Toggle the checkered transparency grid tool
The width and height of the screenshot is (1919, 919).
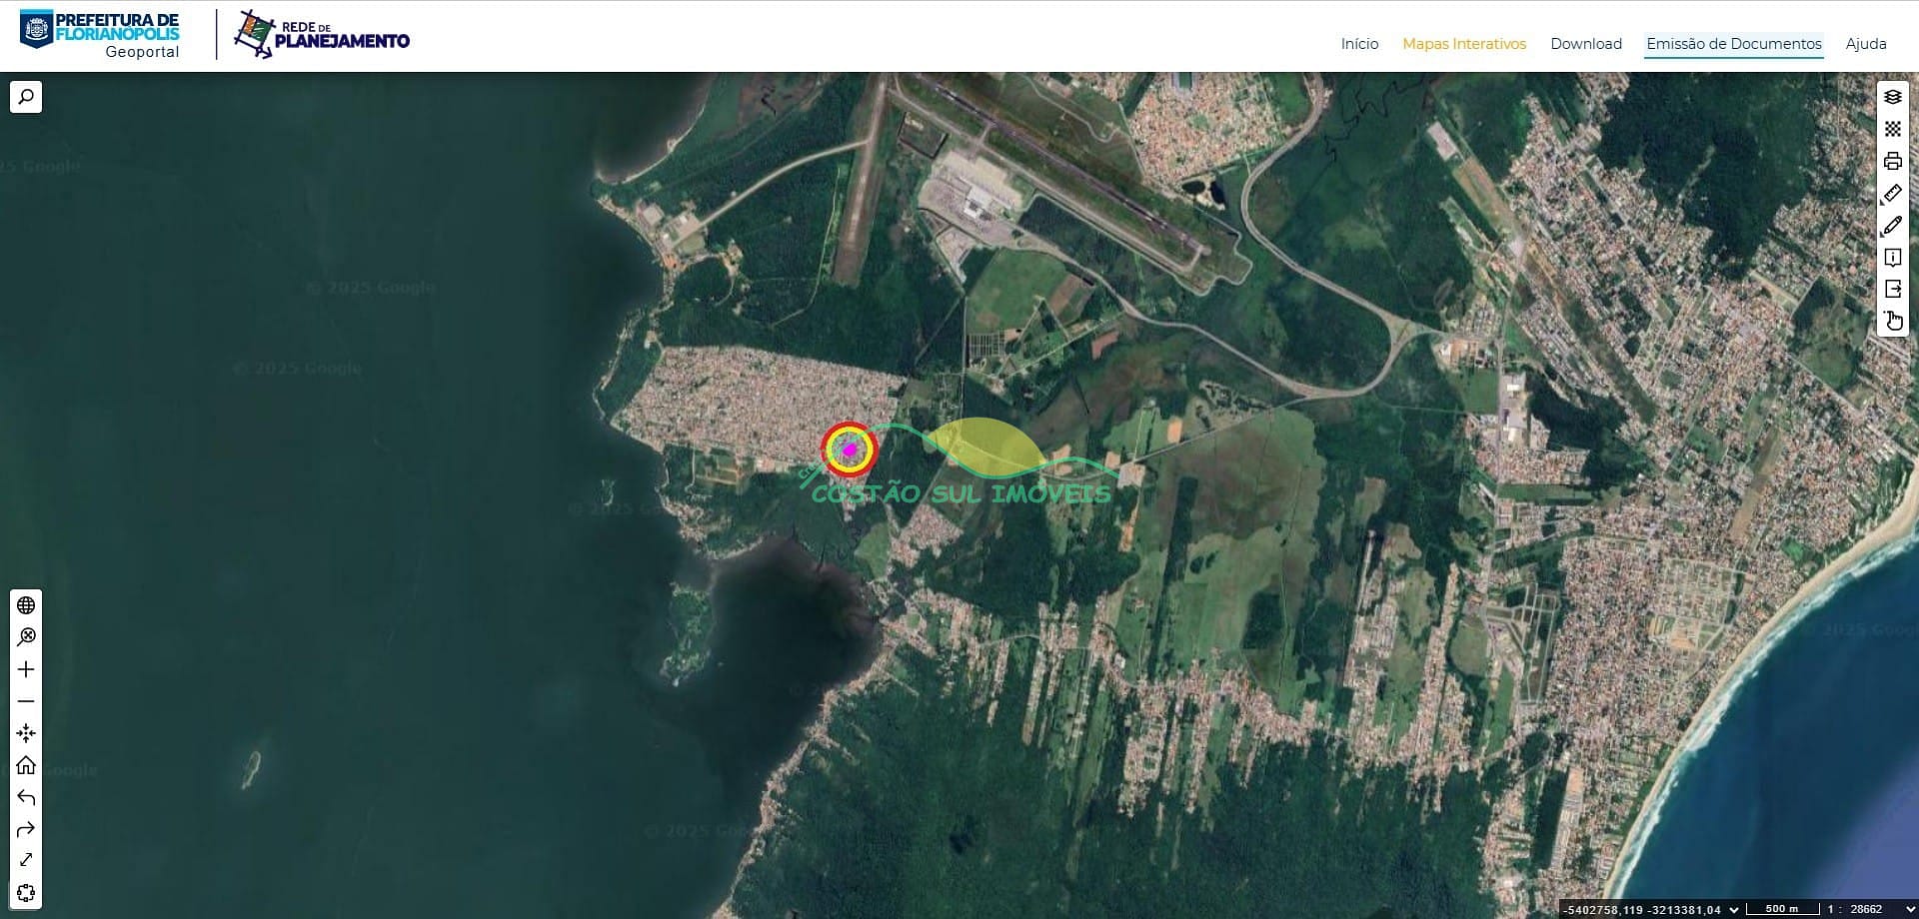tap(1892, 129)
